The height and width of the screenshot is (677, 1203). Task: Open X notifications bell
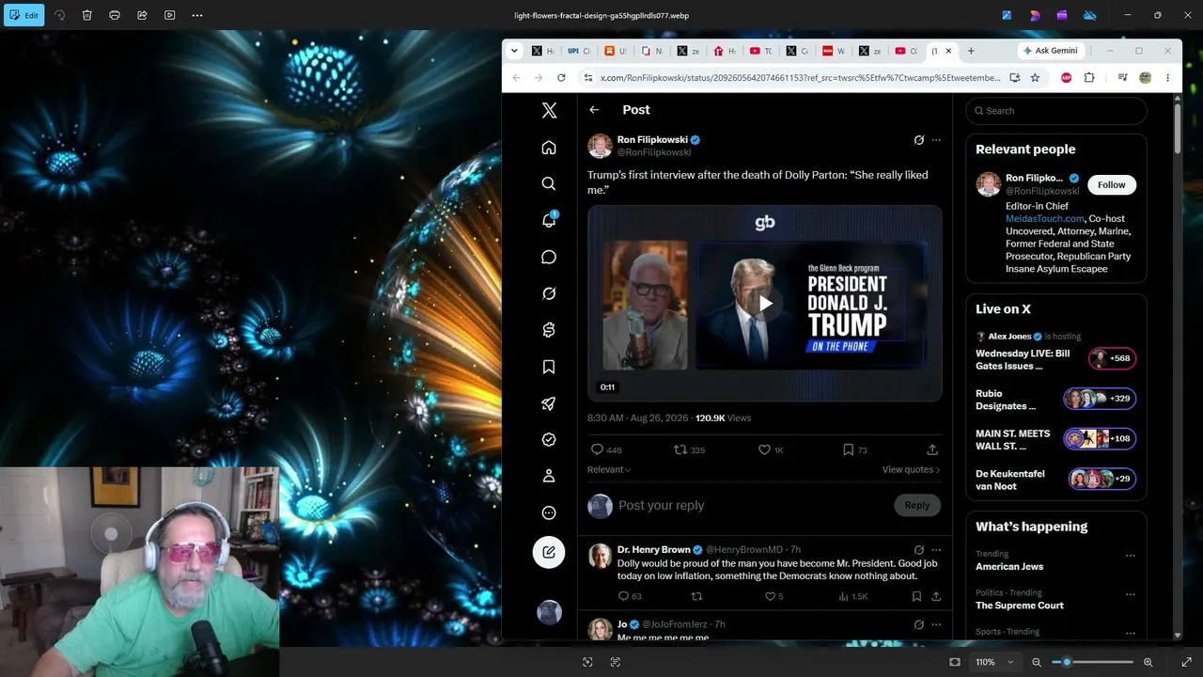coord(549,220)
